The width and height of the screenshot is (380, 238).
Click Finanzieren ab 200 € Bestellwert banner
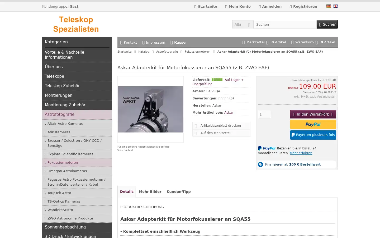point(297,164)
